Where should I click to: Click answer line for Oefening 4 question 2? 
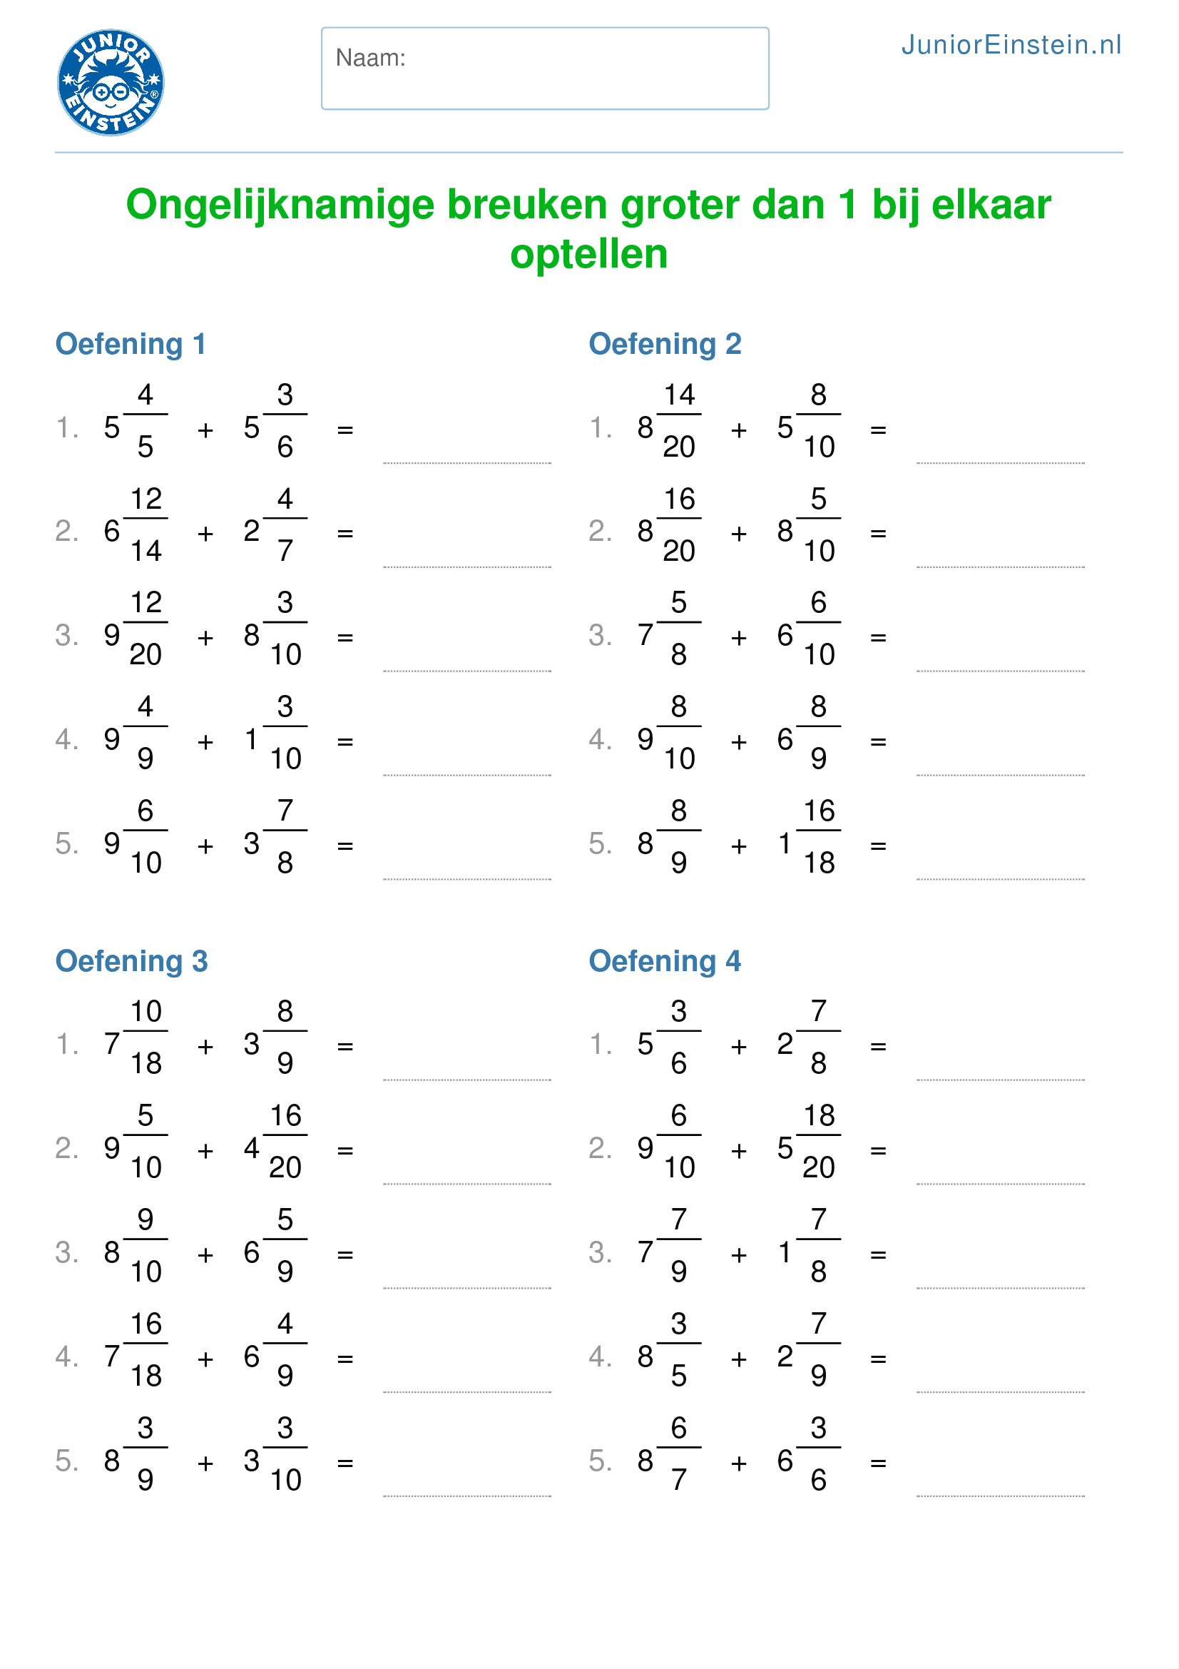coord(1000,1183)
